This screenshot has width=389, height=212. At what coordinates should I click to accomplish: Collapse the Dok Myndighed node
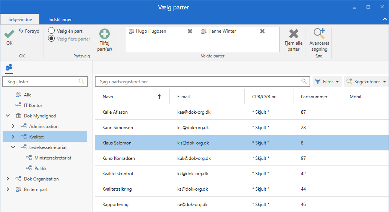tap(8, 116)
